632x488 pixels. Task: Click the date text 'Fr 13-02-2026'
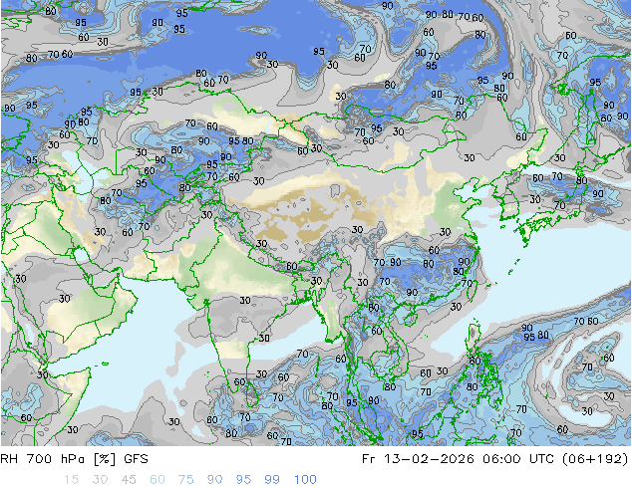418,459
